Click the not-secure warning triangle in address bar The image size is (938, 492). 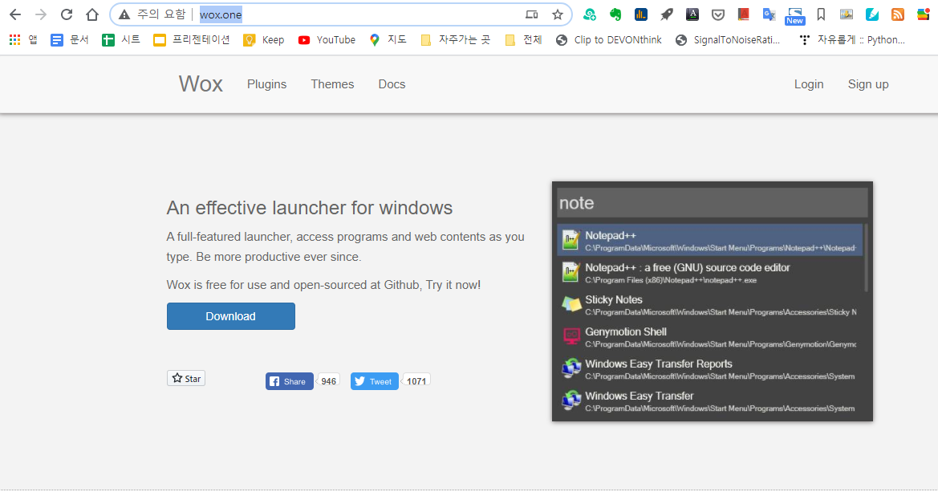124,14
